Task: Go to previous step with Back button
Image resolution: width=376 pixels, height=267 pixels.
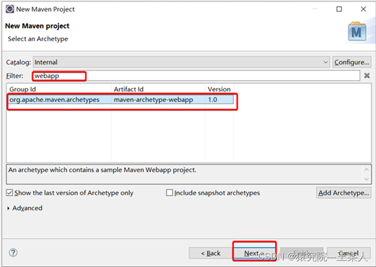Action: (x=211, y=253)
